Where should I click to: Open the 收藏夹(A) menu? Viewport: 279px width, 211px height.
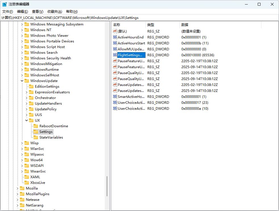(x=54, y=12)
